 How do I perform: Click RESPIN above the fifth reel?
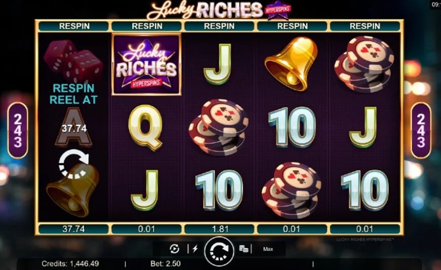click(365, 26)
